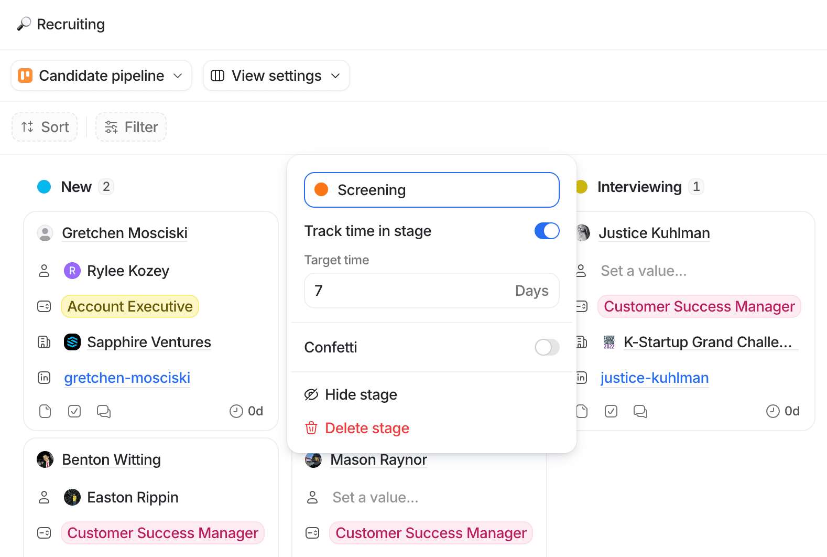Open the Account Executive role selector
The height and width of the screenshot is (557, 827).
(130, 306)
